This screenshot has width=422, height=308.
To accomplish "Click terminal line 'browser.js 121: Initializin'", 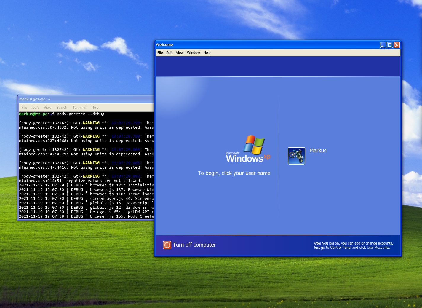I will pos(87,185).
